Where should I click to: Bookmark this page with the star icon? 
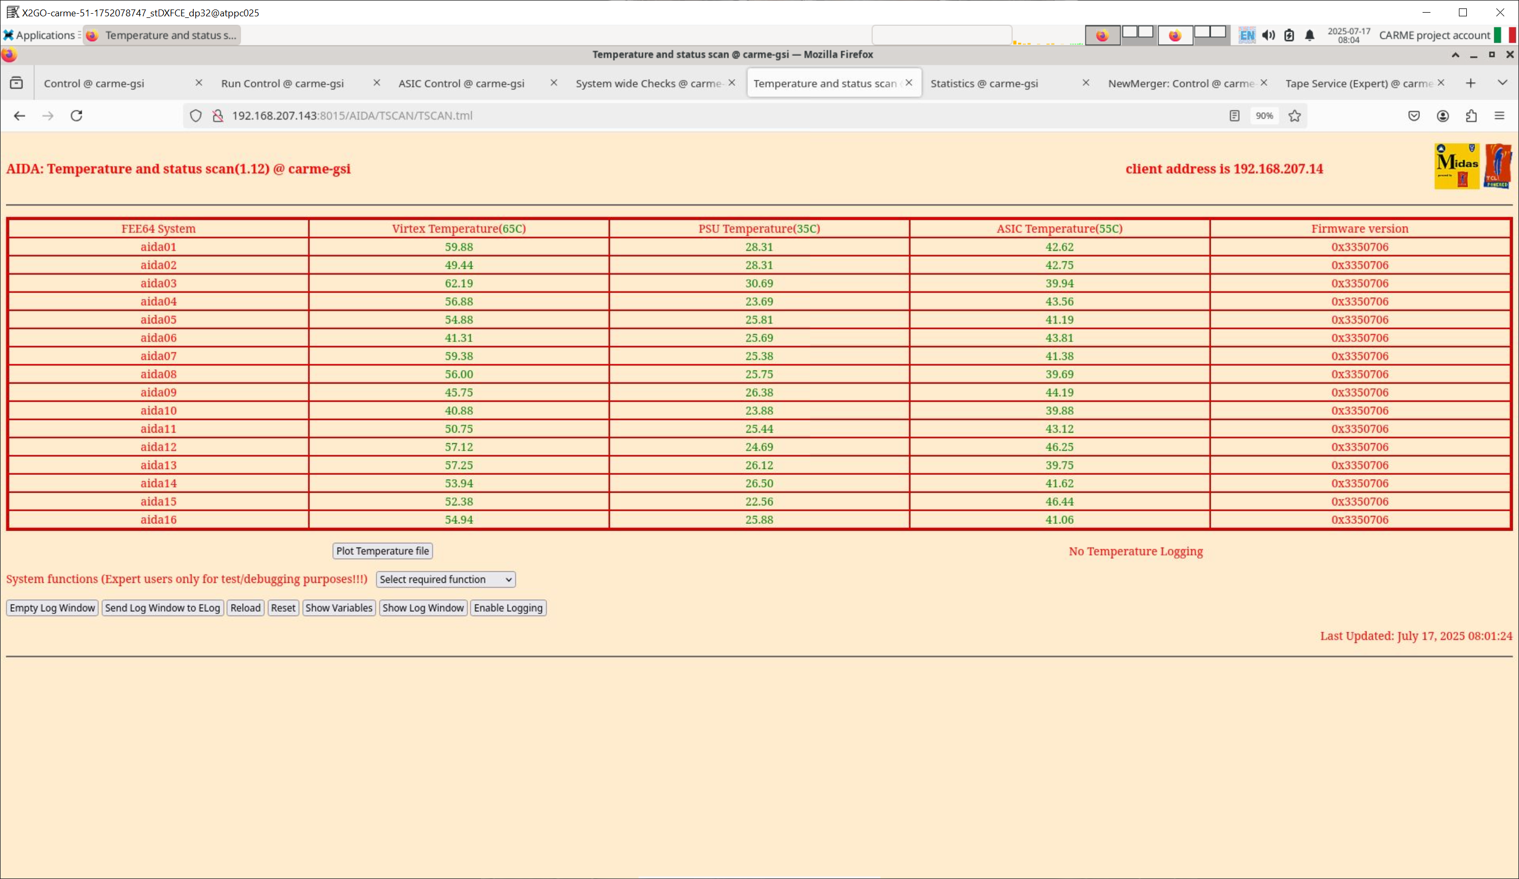tap(1294, 116)
